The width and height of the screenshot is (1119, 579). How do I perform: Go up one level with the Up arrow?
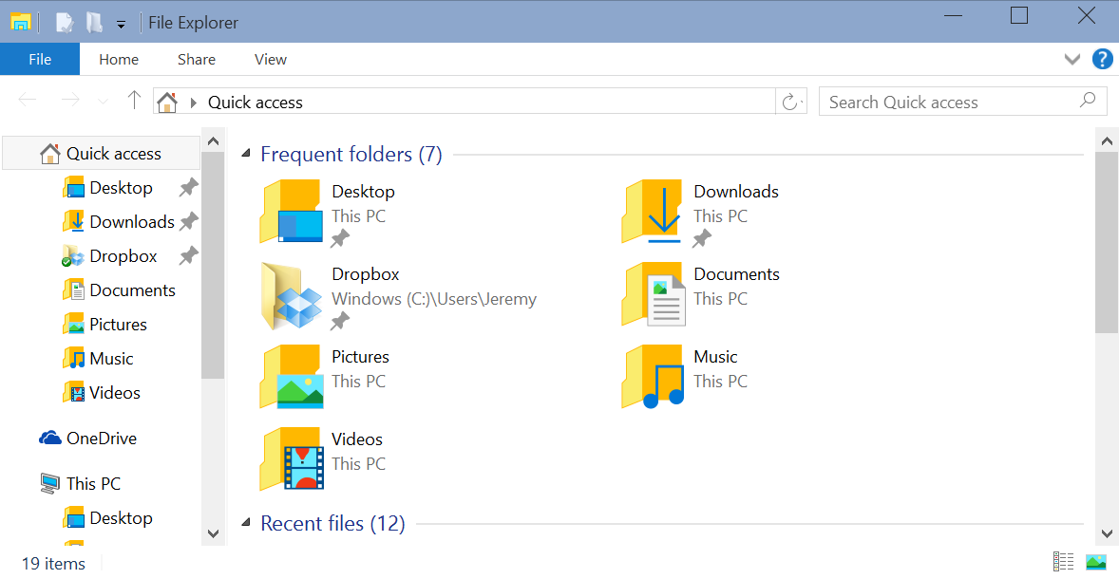click(x=133, y=100)
